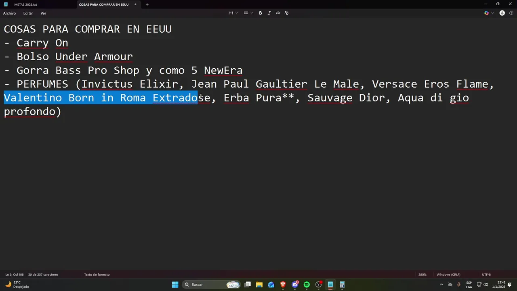Image resolution: width=517 pixels, height=291 pixels.
Task: Click on 'profondo)' on the last line
Action: point(32,112)
